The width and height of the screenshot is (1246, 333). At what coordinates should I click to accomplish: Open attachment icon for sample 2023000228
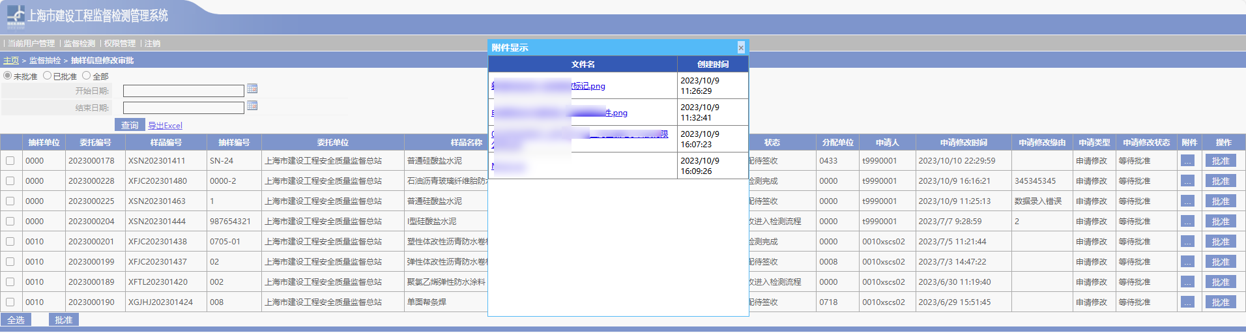click(x=1187, y=181)
